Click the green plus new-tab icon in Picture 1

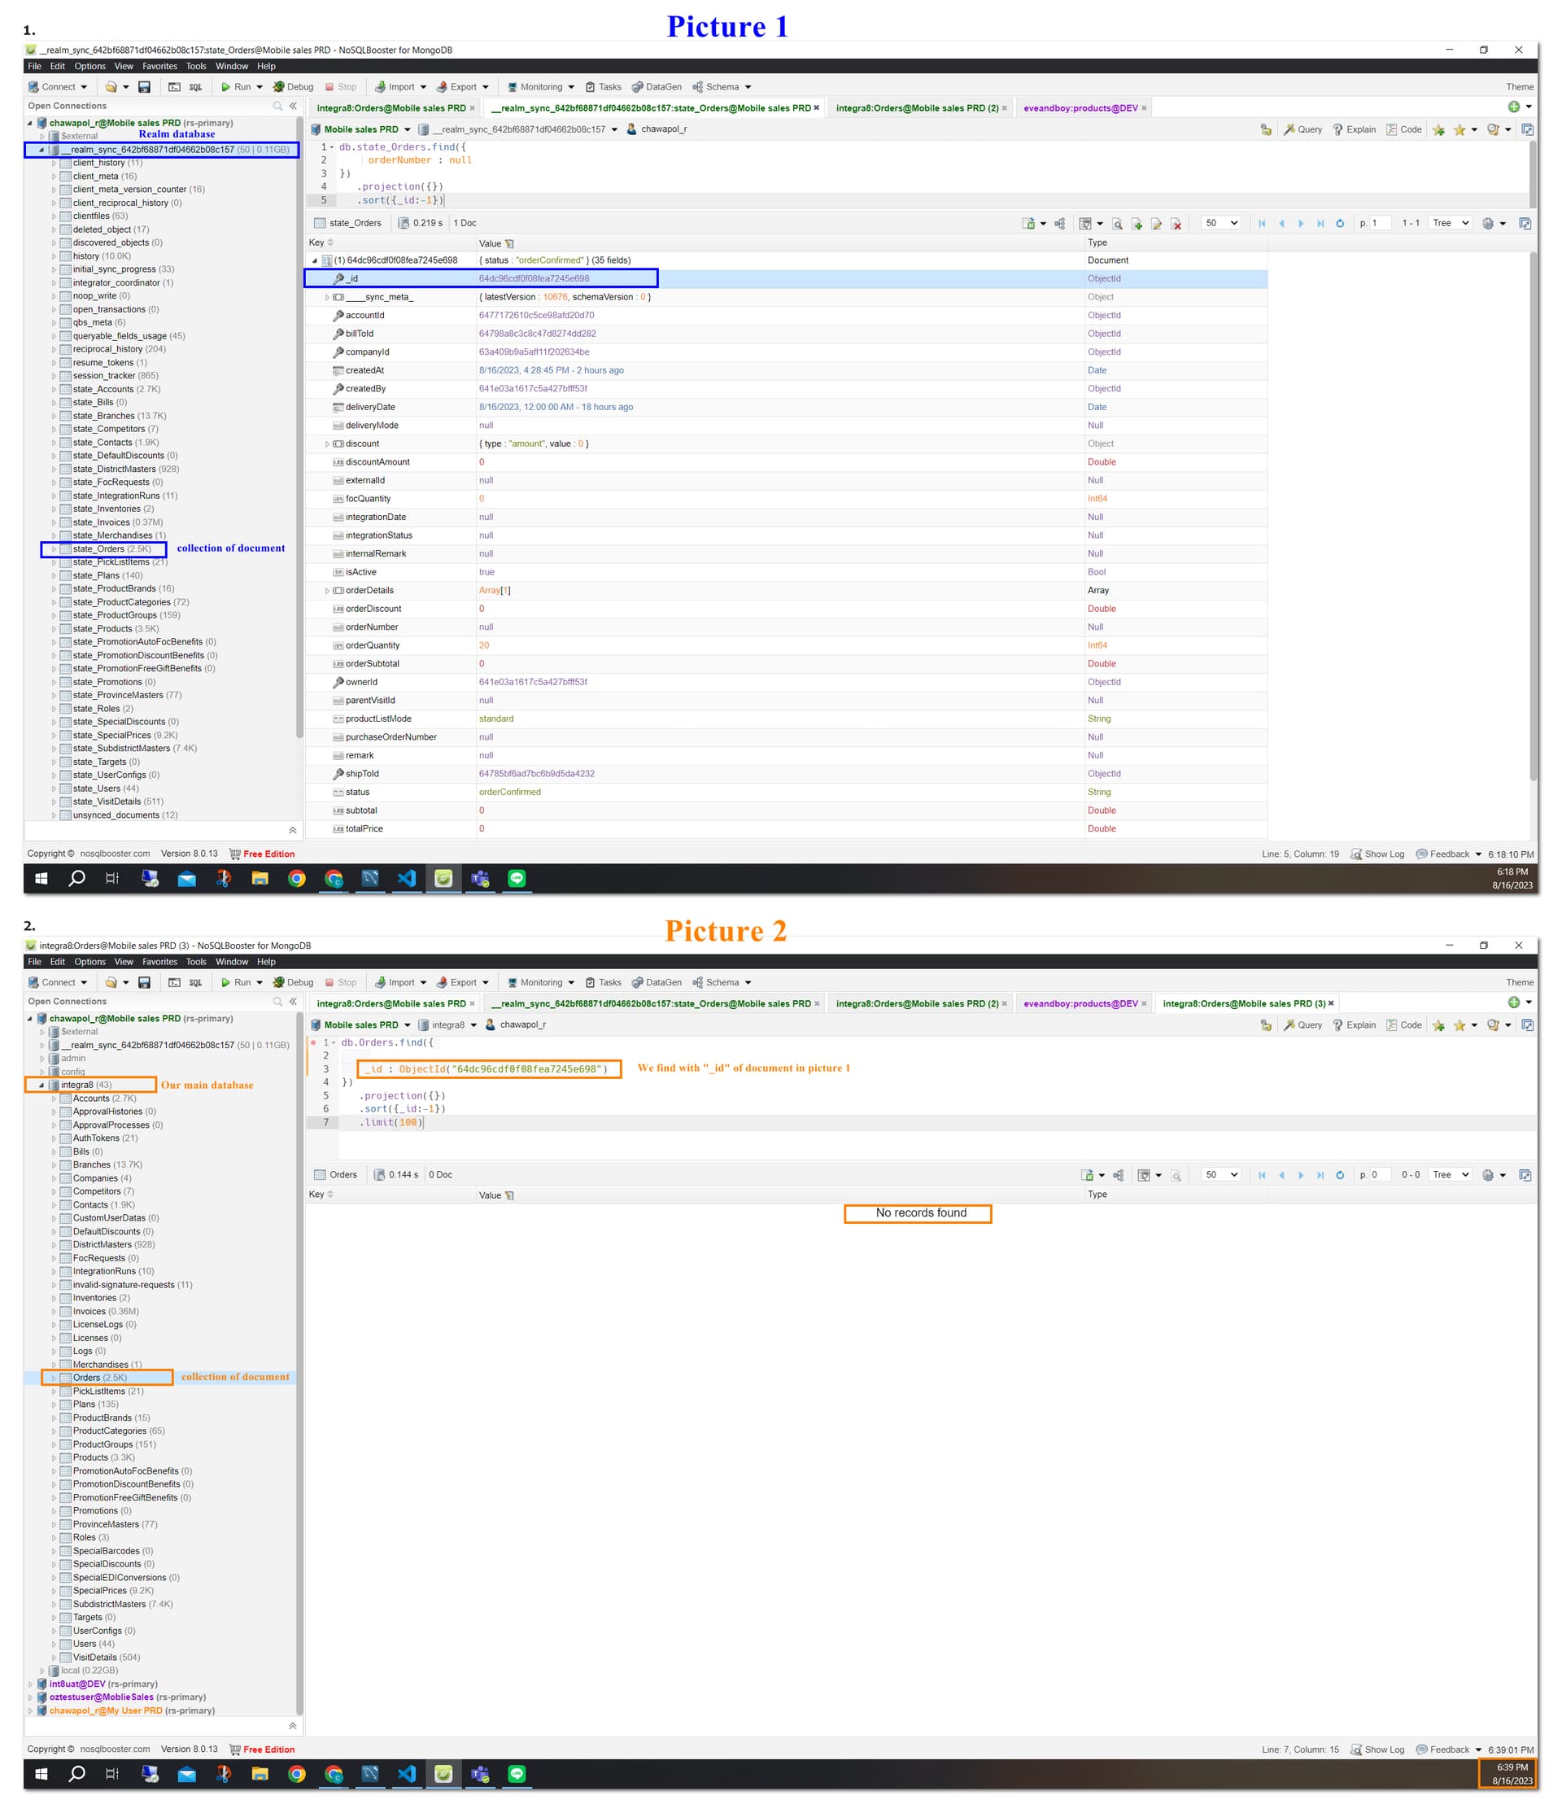click(1513, 107)
